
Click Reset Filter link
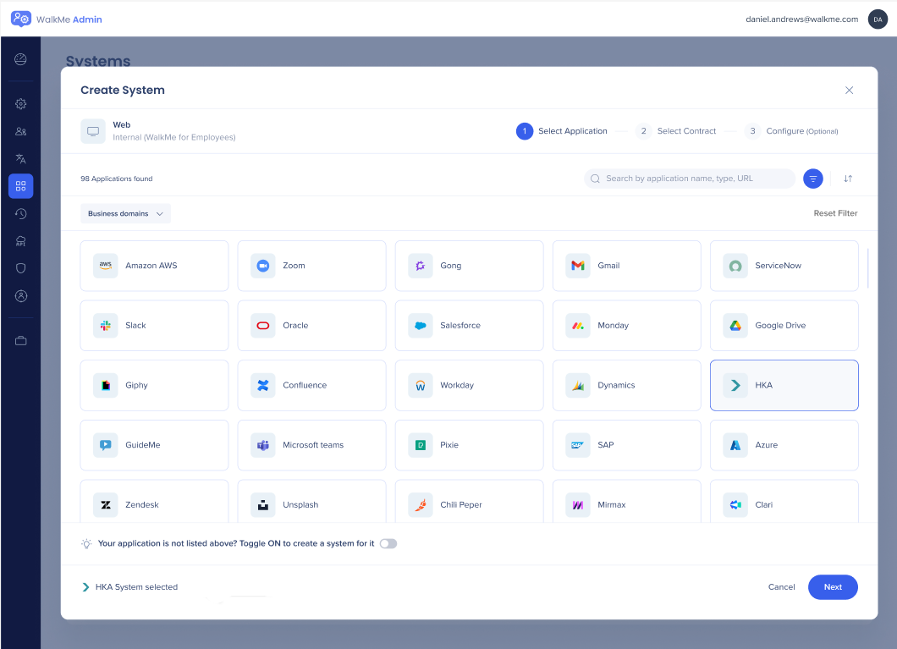(x=835, y=213)
